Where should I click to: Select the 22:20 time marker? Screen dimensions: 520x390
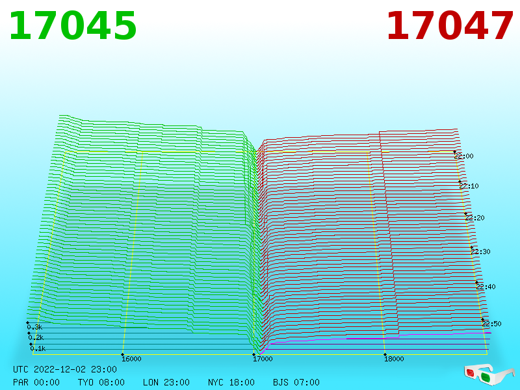point(474,218)
